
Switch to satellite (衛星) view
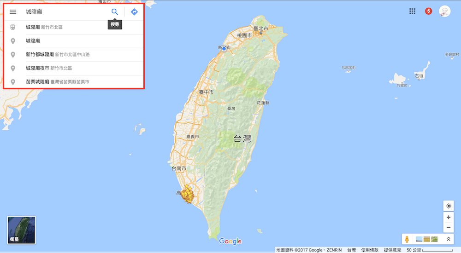[22, 230]
